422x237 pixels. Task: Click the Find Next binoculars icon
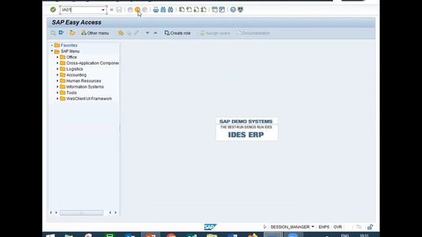pyautogui.click(x=170, y=10)
